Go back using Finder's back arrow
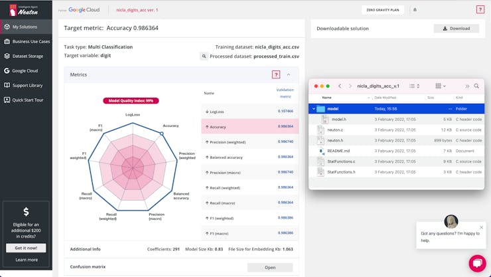Image resolution: width=491 pixels, height=277 pixels. 340,86
